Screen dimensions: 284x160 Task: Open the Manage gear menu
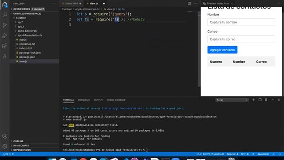tap(5, 146)
